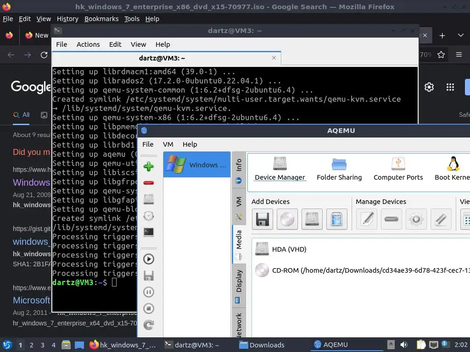Add a CD-ROM device
470x352 pixels.
pyautogui.click(x=287, y=220)
